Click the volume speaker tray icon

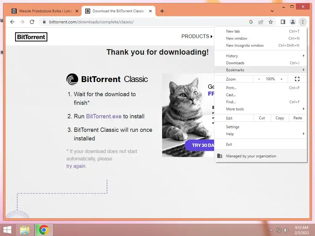coord(286,230)
